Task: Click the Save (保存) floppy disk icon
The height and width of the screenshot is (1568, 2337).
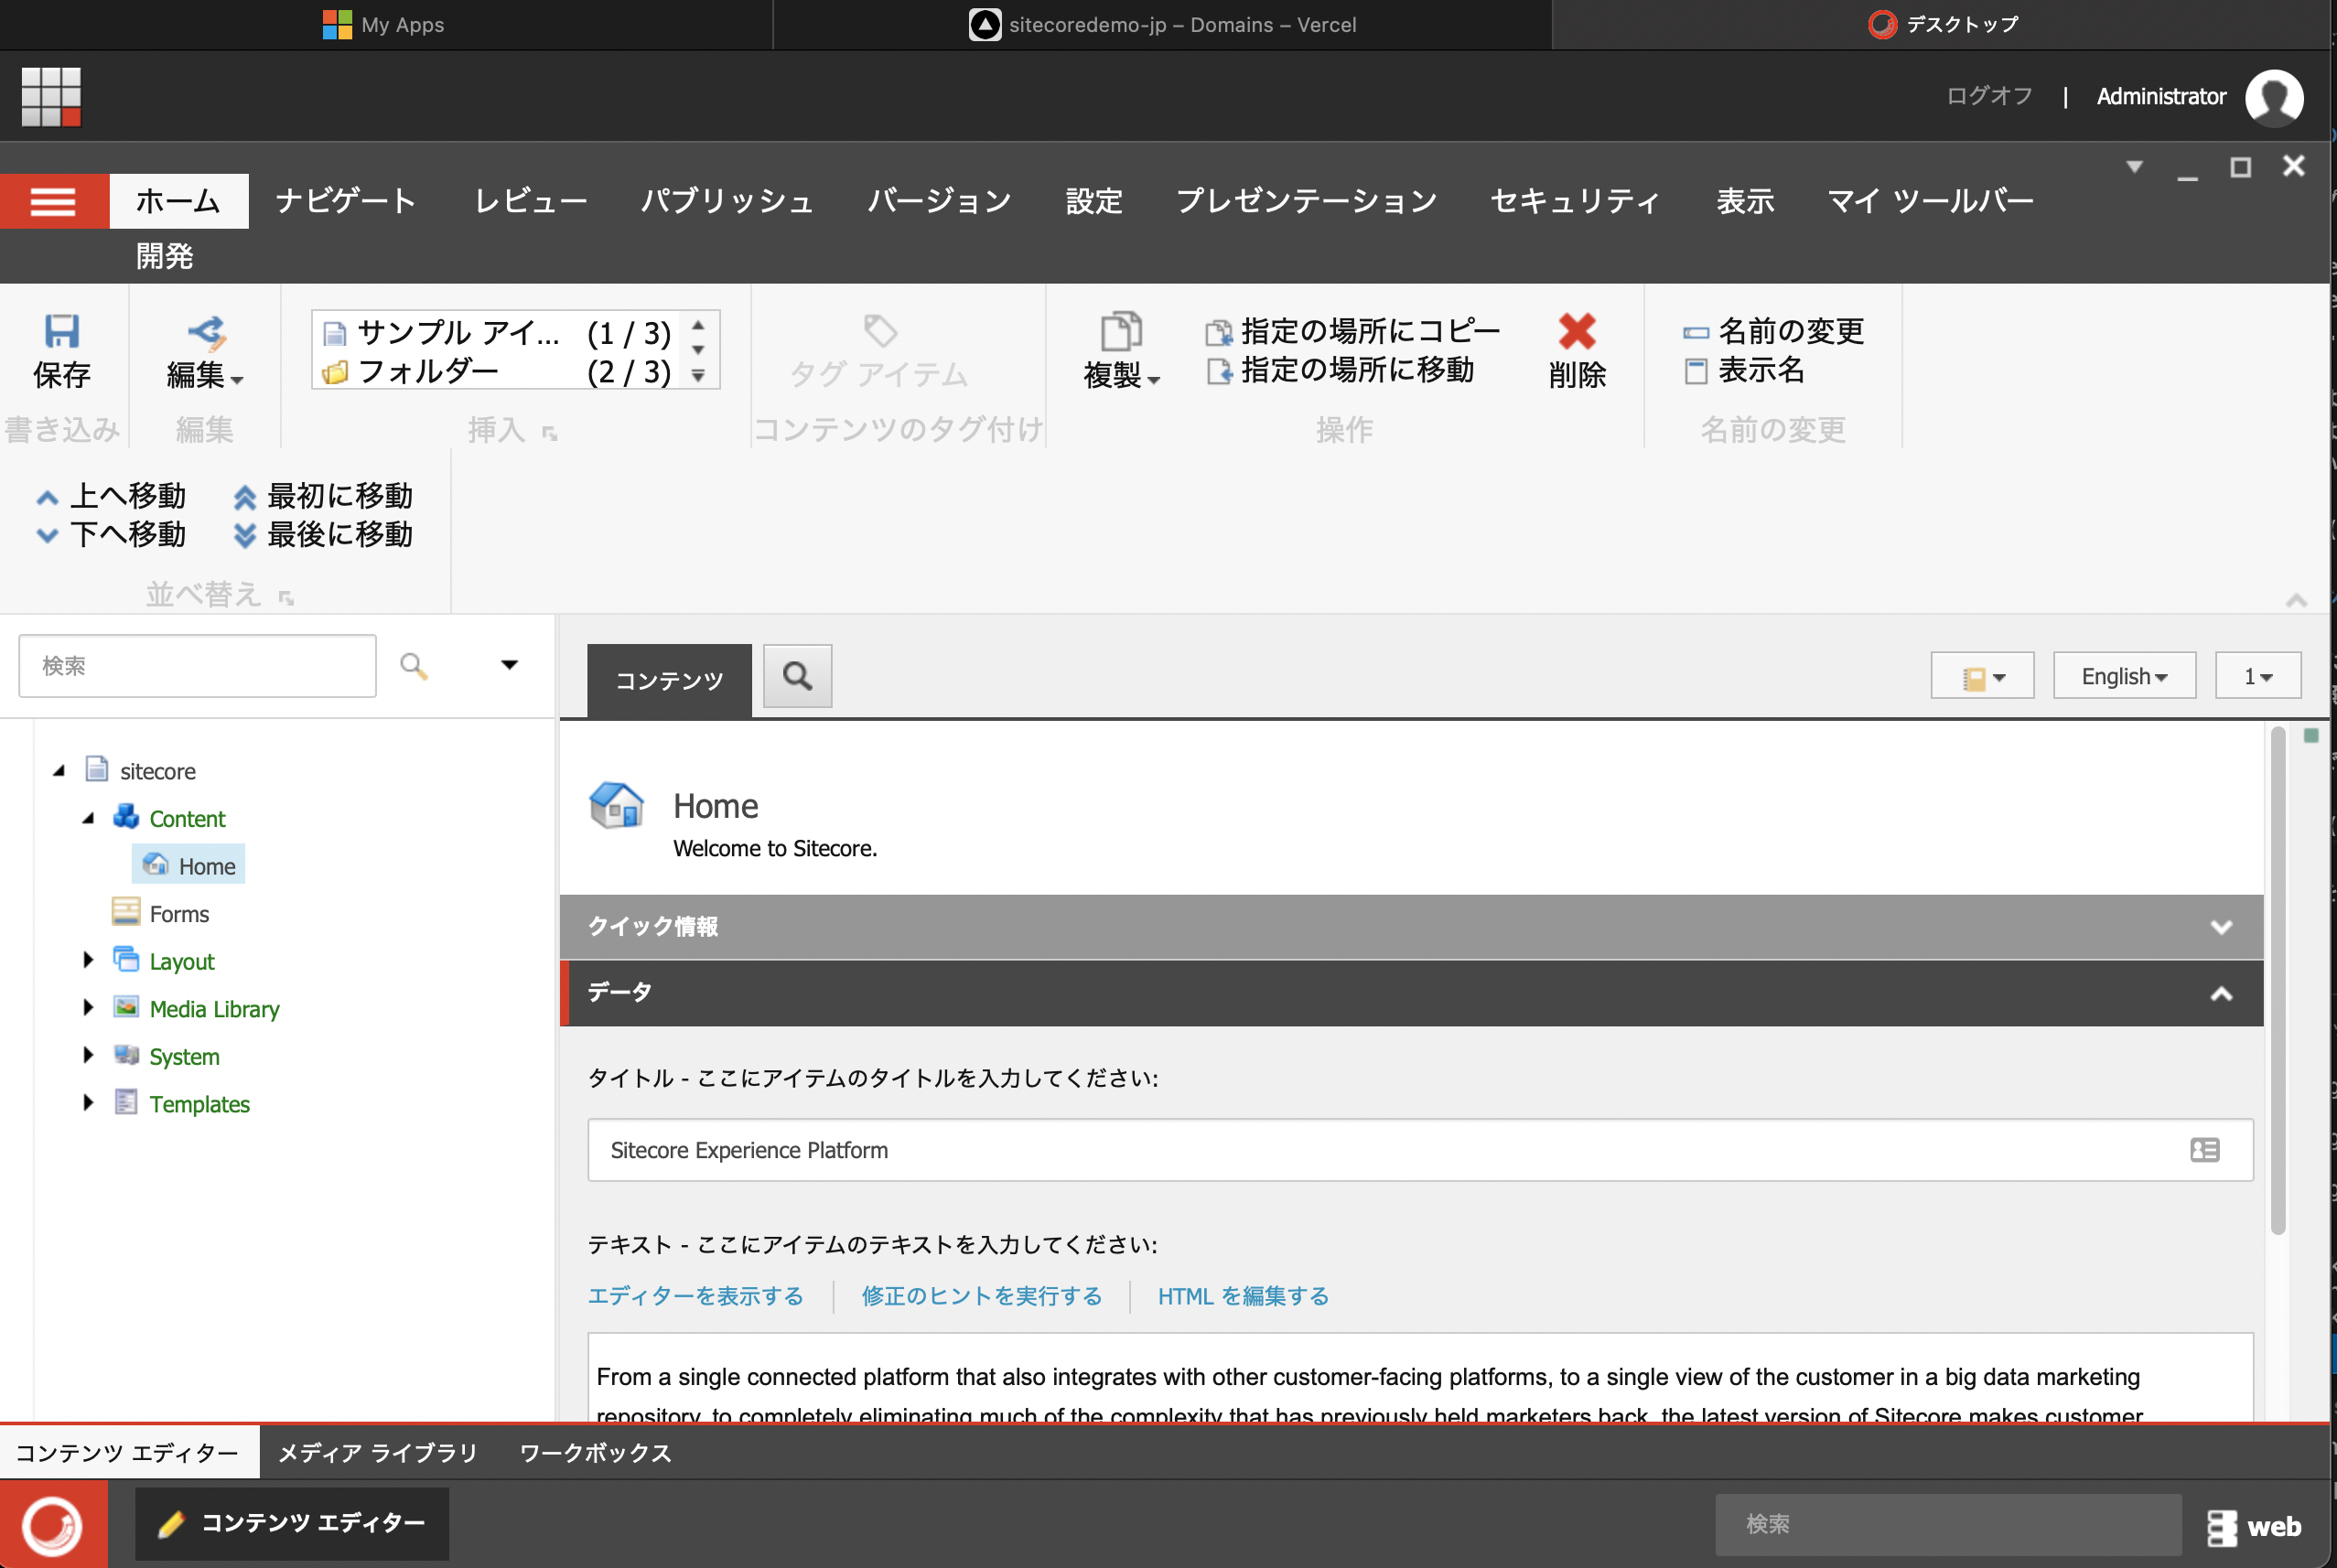Action: [x=62, y=332]
